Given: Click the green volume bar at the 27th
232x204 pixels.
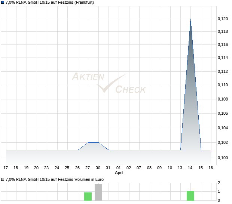Looking at the screenshot, I should [88, 197].
